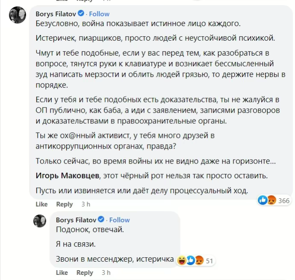Click the verified badge in the top comment

pos(81,14)
